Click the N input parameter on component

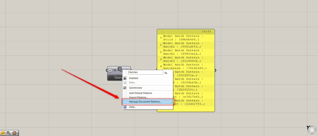point(115,70)
